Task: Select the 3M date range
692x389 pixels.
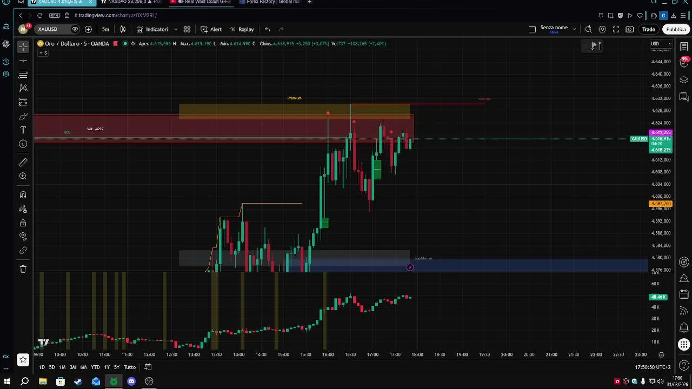Action: pos(72,367)
